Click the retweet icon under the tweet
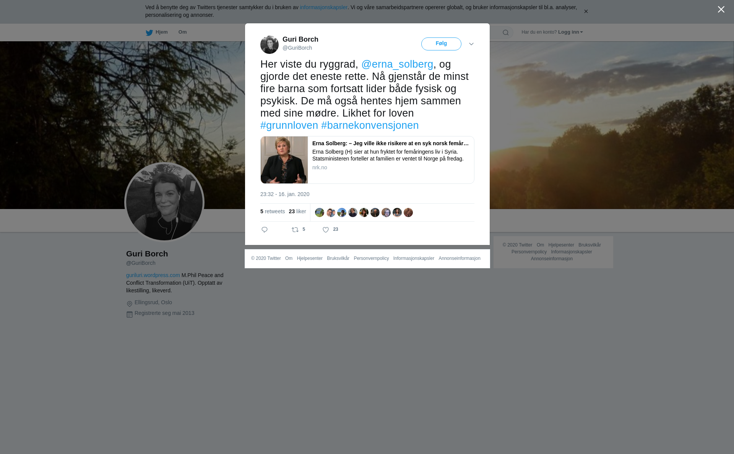The image size is (734, 454). tap(295, 230)
